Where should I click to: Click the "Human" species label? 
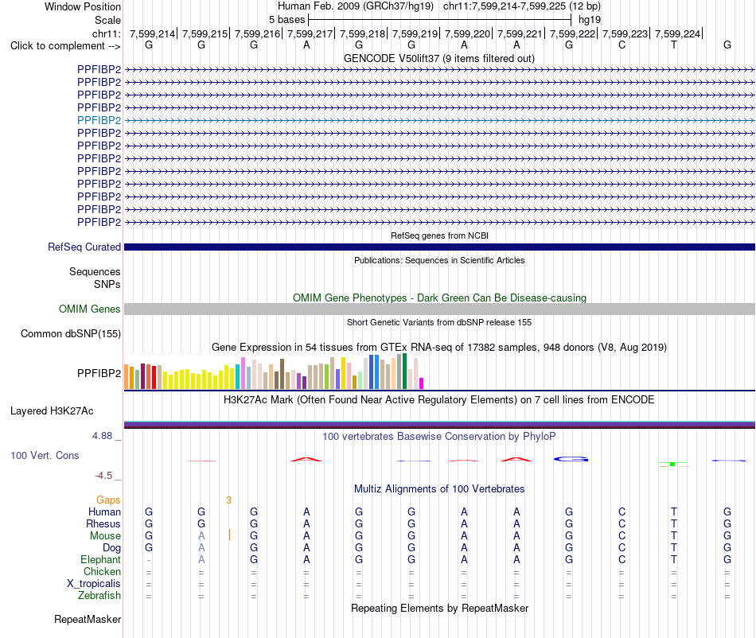click(x=104, y=512)
